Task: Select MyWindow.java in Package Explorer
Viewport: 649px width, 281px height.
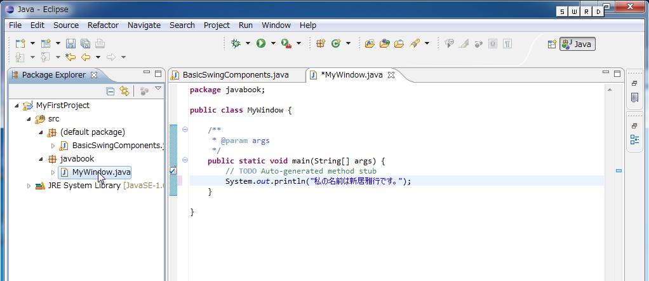Action: click(101, 172)
